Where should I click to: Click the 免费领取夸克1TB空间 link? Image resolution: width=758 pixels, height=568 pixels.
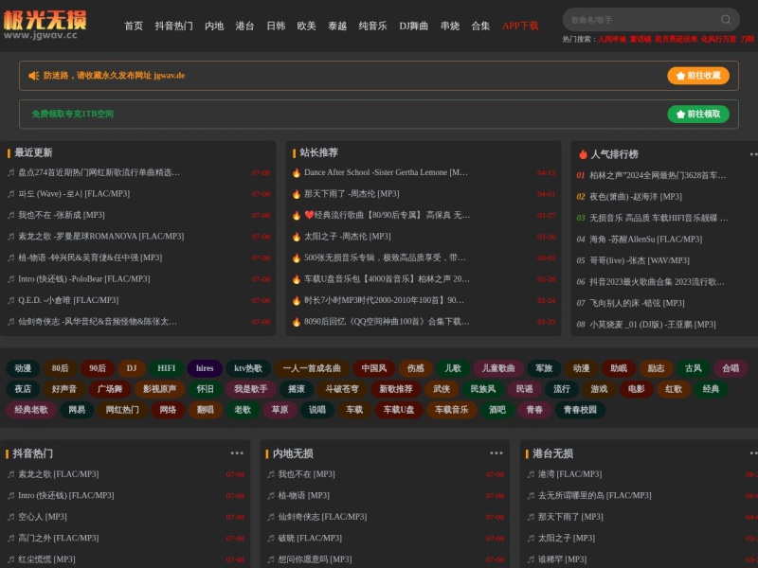pos(73,114)
